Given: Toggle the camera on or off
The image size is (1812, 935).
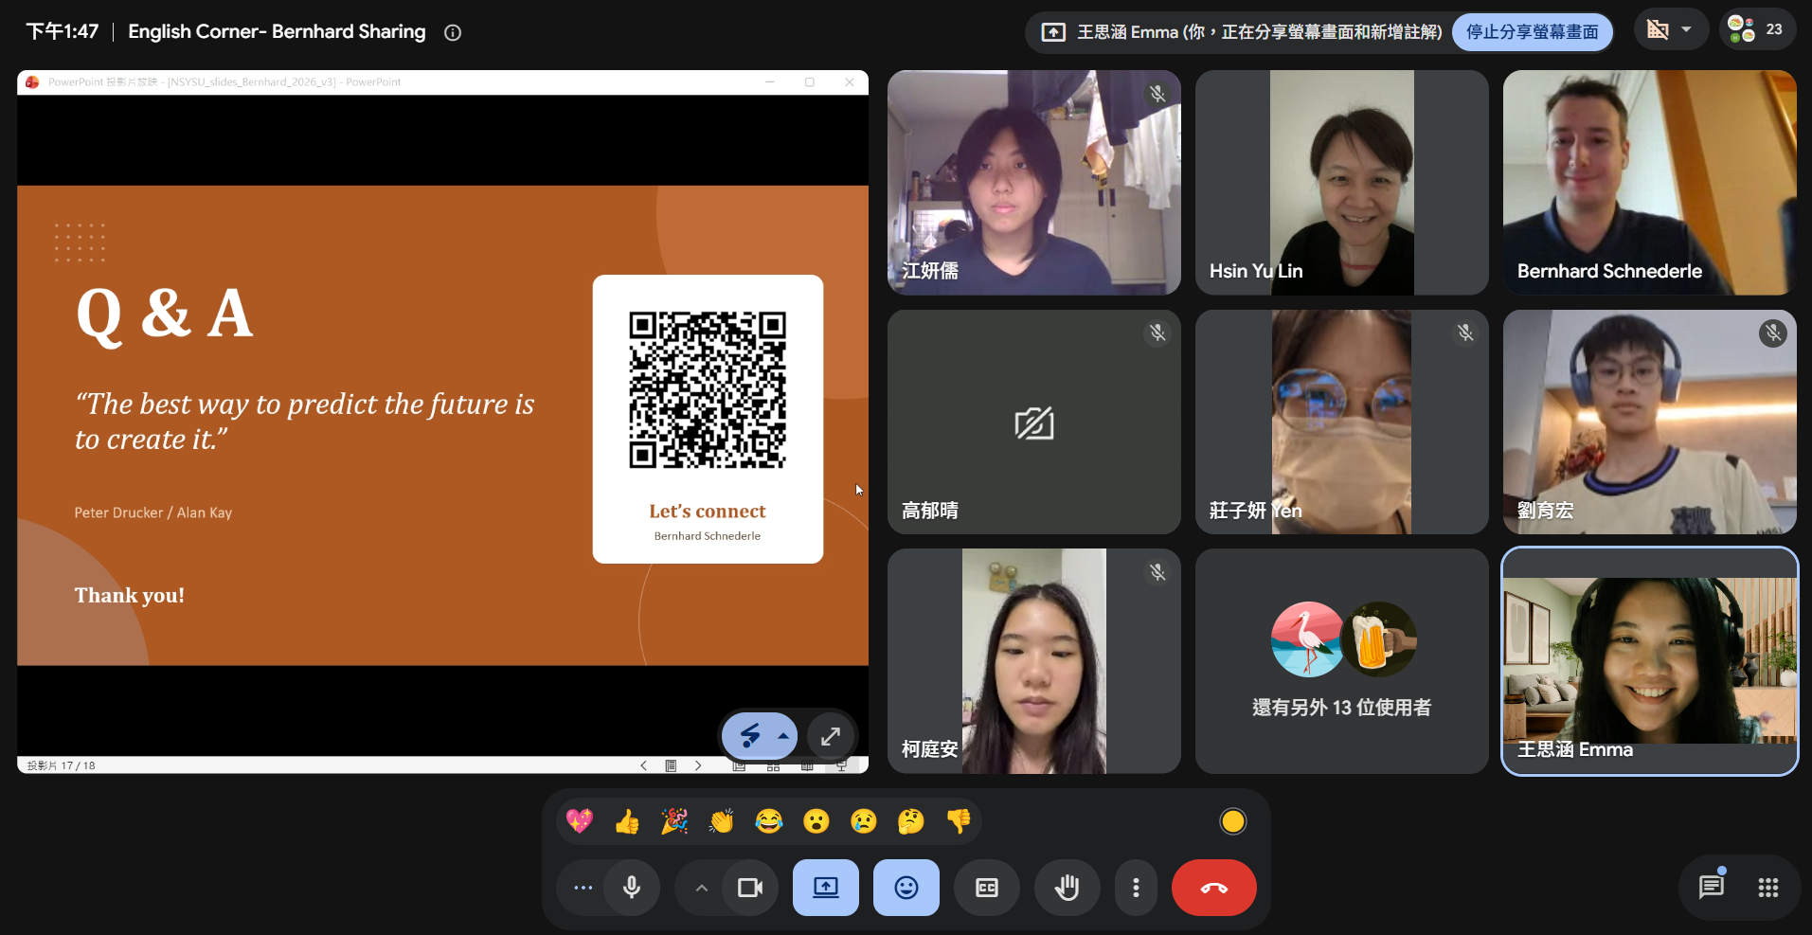Looking at the screenshot, I should [x=750, y=888].
